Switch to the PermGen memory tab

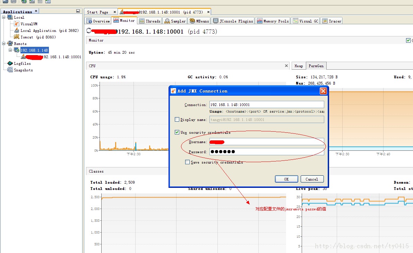(316, 66)
